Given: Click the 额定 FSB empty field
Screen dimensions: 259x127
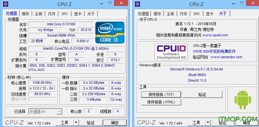Looking at the screenshot, I should tap(42, 99).
